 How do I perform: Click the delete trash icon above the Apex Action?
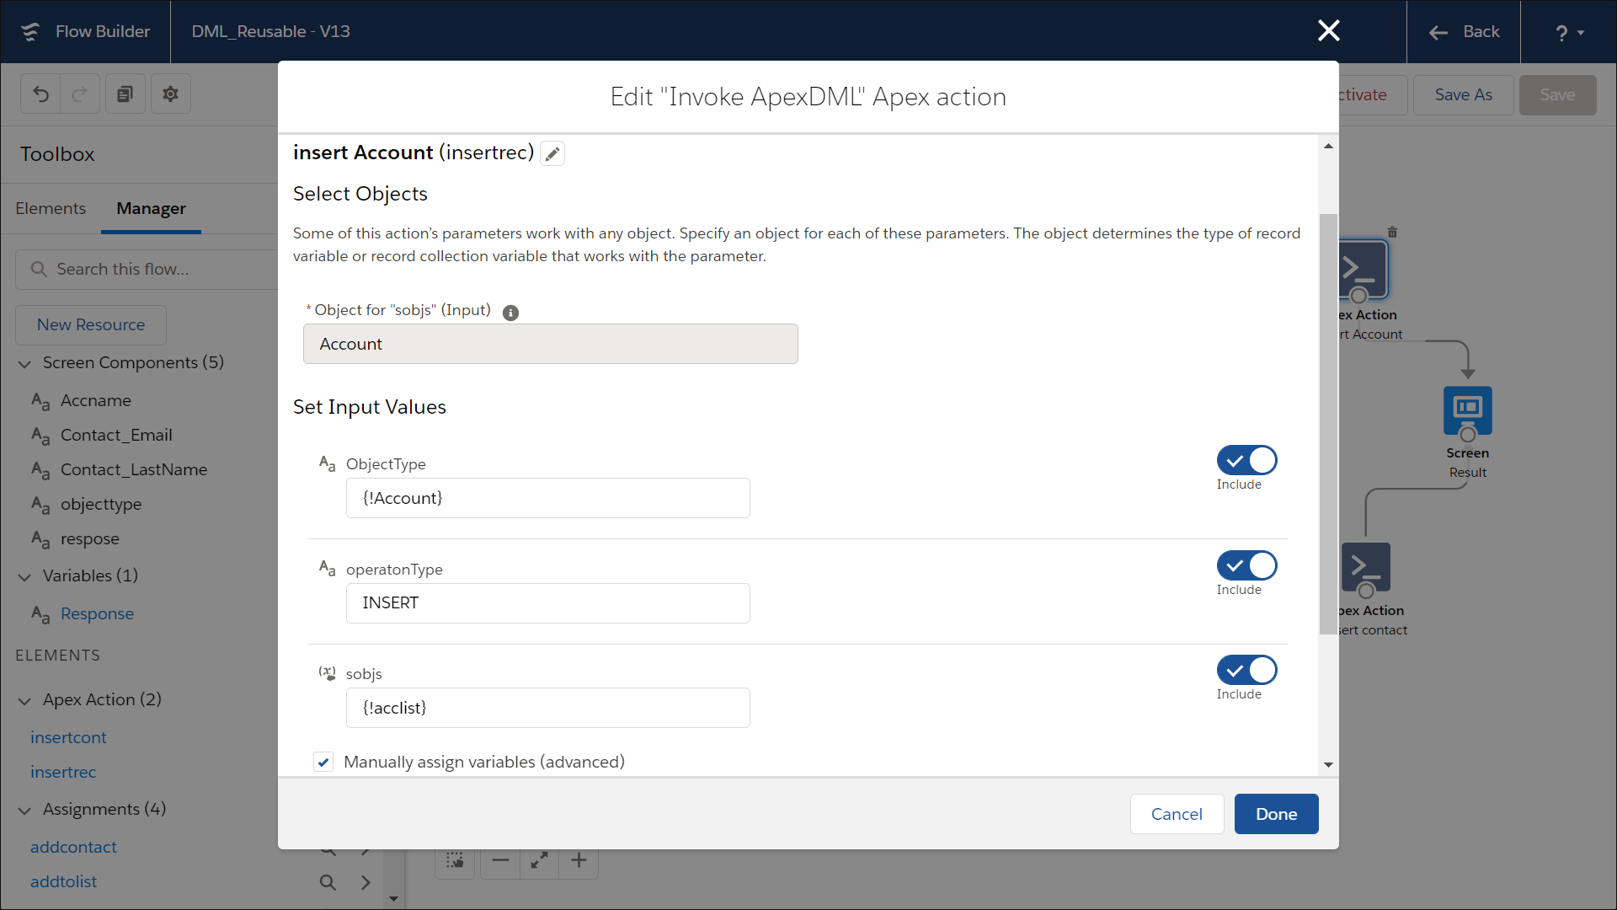pyautogui.click(x=1393, y=231)
